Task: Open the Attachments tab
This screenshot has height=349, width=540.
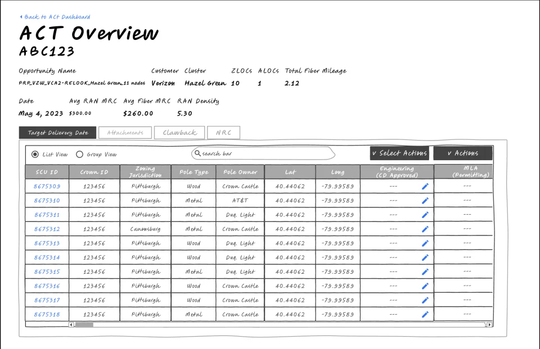Action: [x=125, y=133]
